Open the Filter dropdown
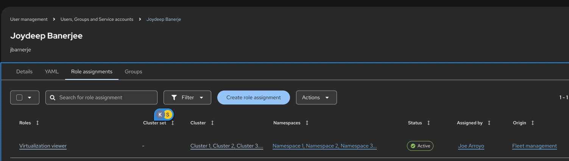569x161 pixels. (x=187, y=98)
